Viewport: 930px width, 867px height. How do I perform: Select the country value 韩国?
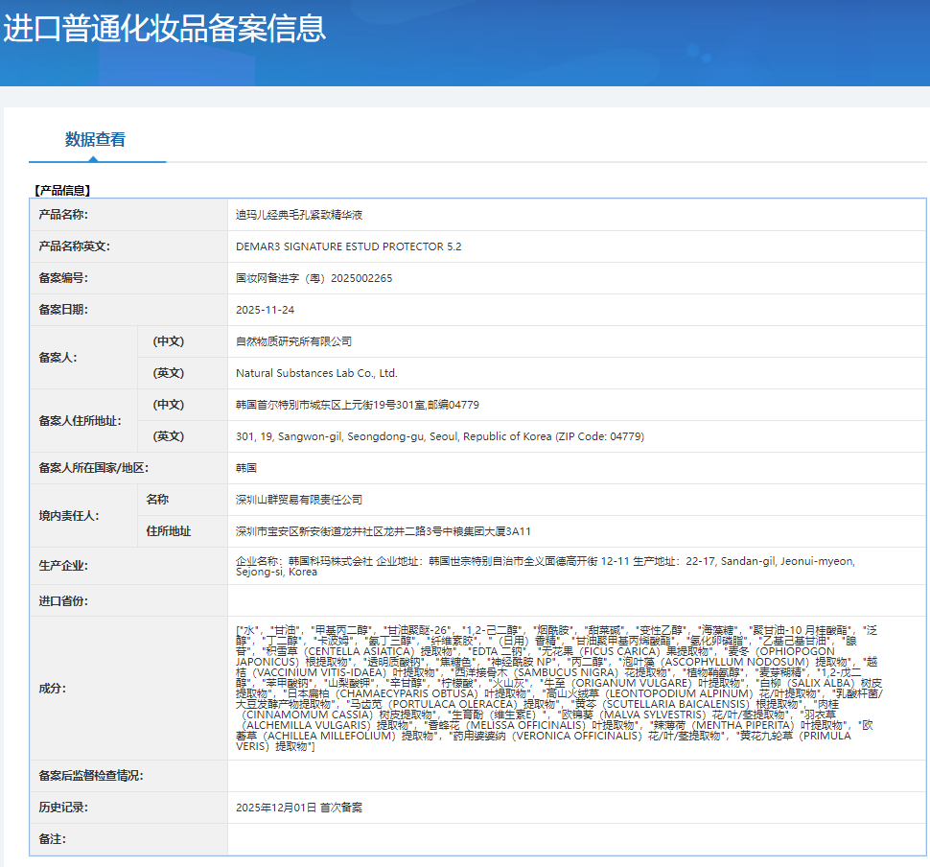[246, 468]
